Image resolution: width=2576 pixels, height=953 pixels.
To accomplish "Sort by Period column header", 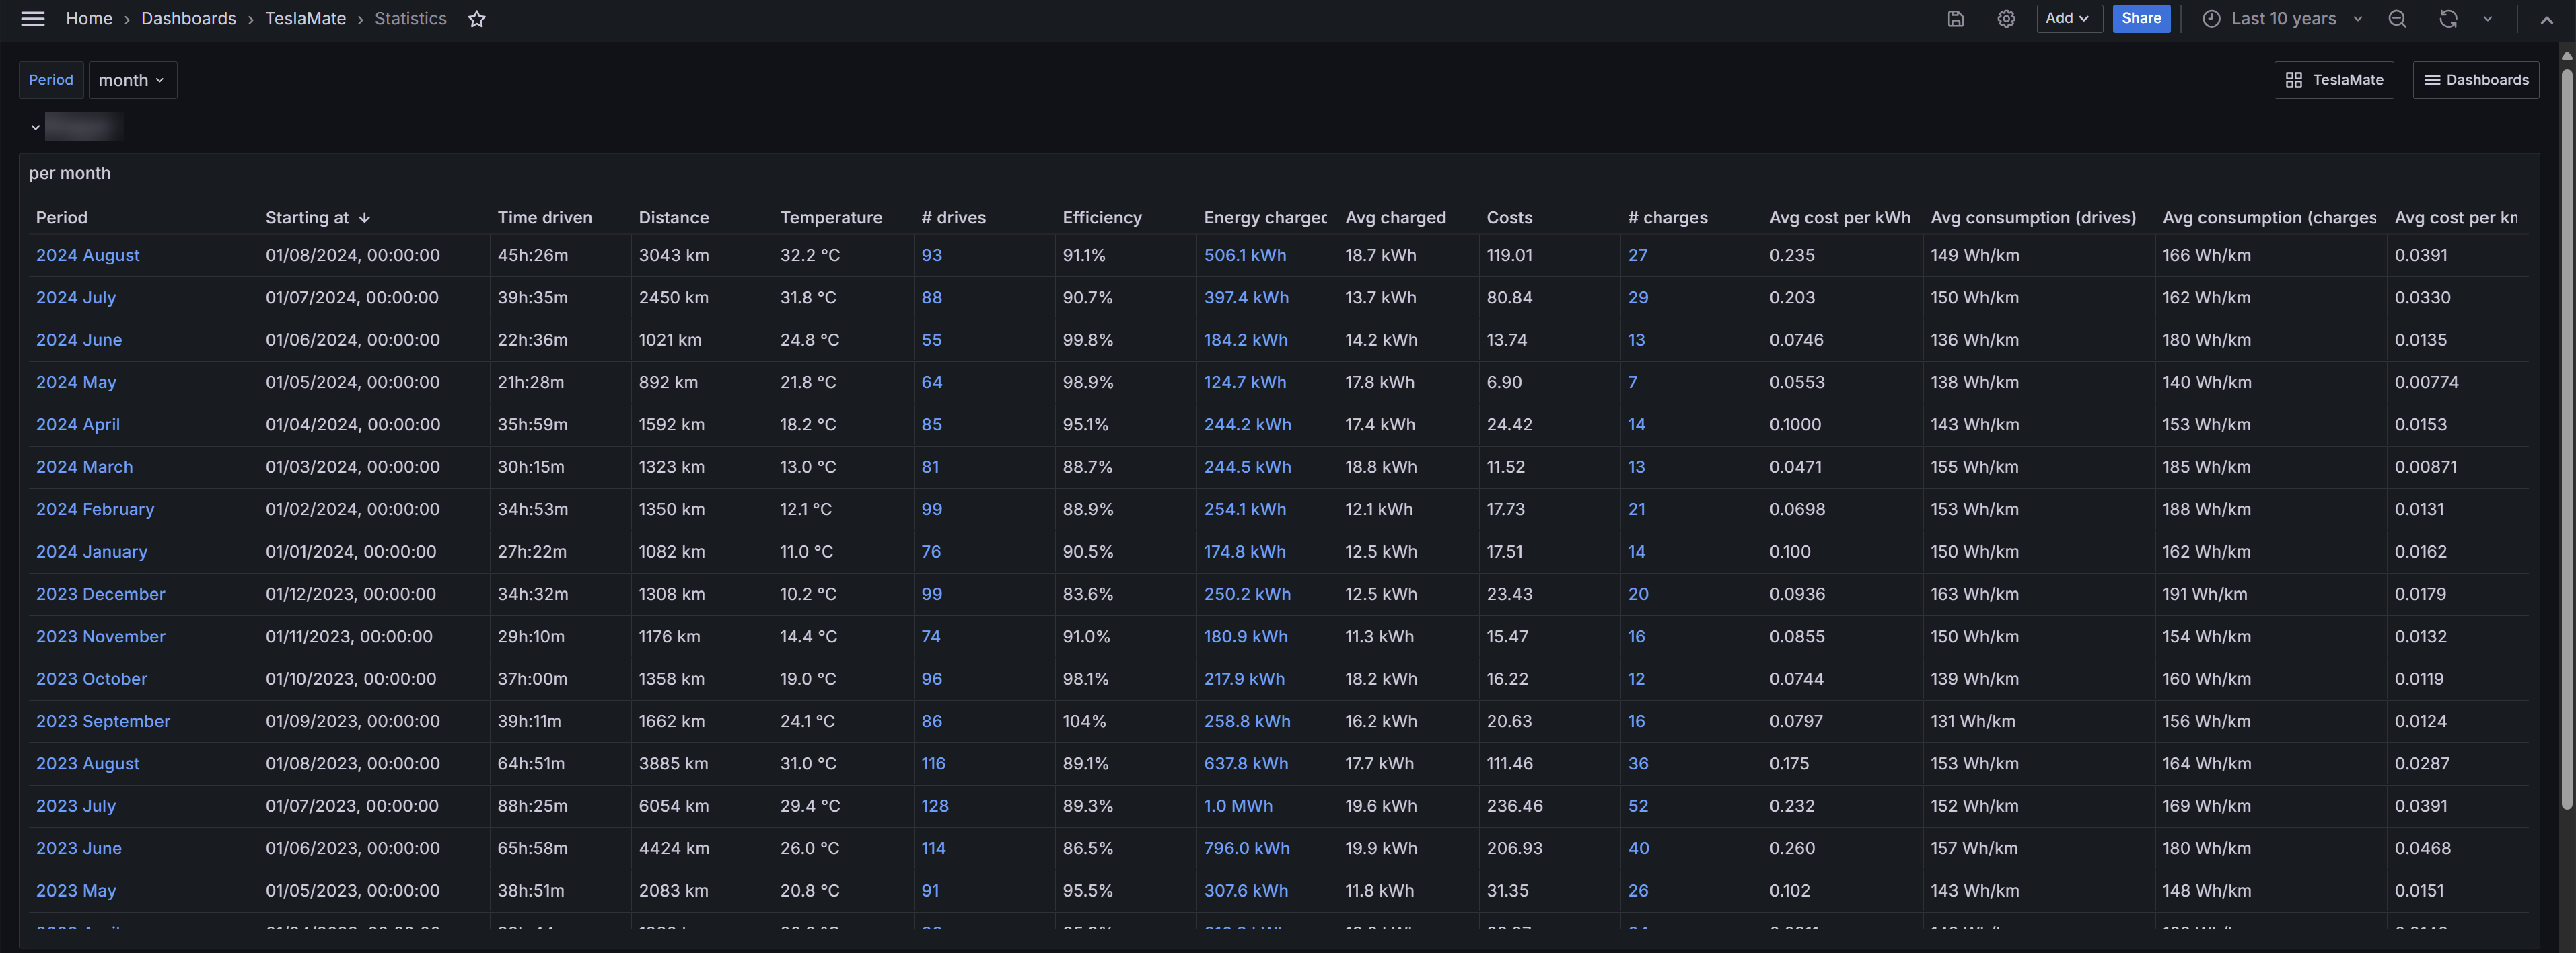I will click(x=61, y=217).
